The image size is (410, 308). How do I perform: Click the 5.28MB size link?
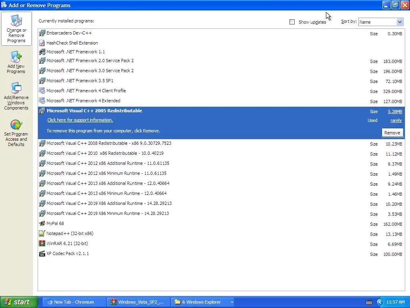tap(395, 111)
